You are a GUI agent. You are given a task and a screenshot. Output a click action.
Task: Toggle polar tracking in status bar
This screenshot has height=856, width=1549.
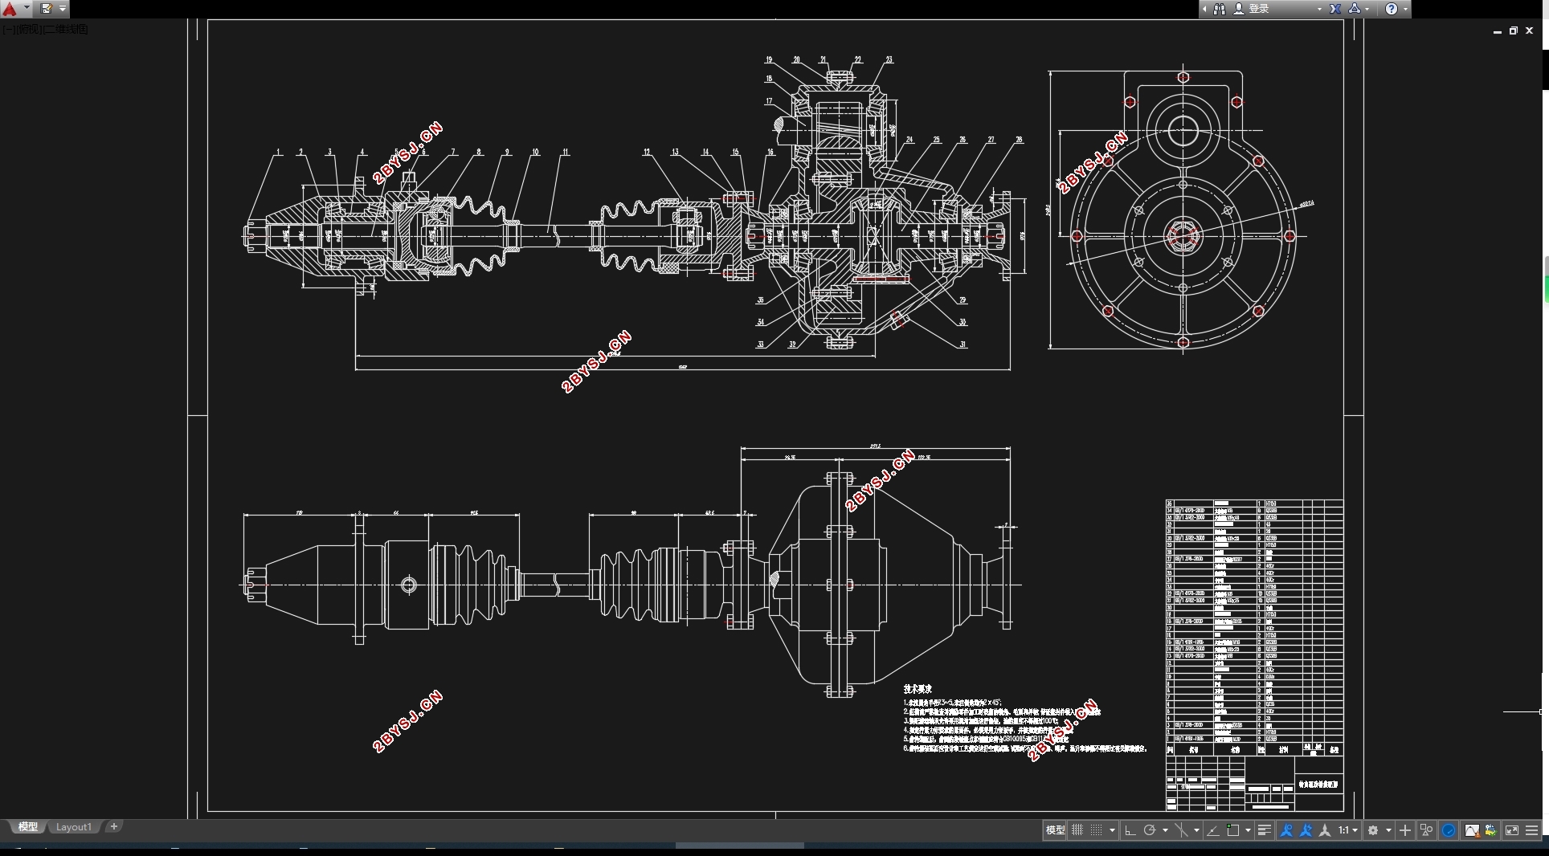(x=1150, y=830)
